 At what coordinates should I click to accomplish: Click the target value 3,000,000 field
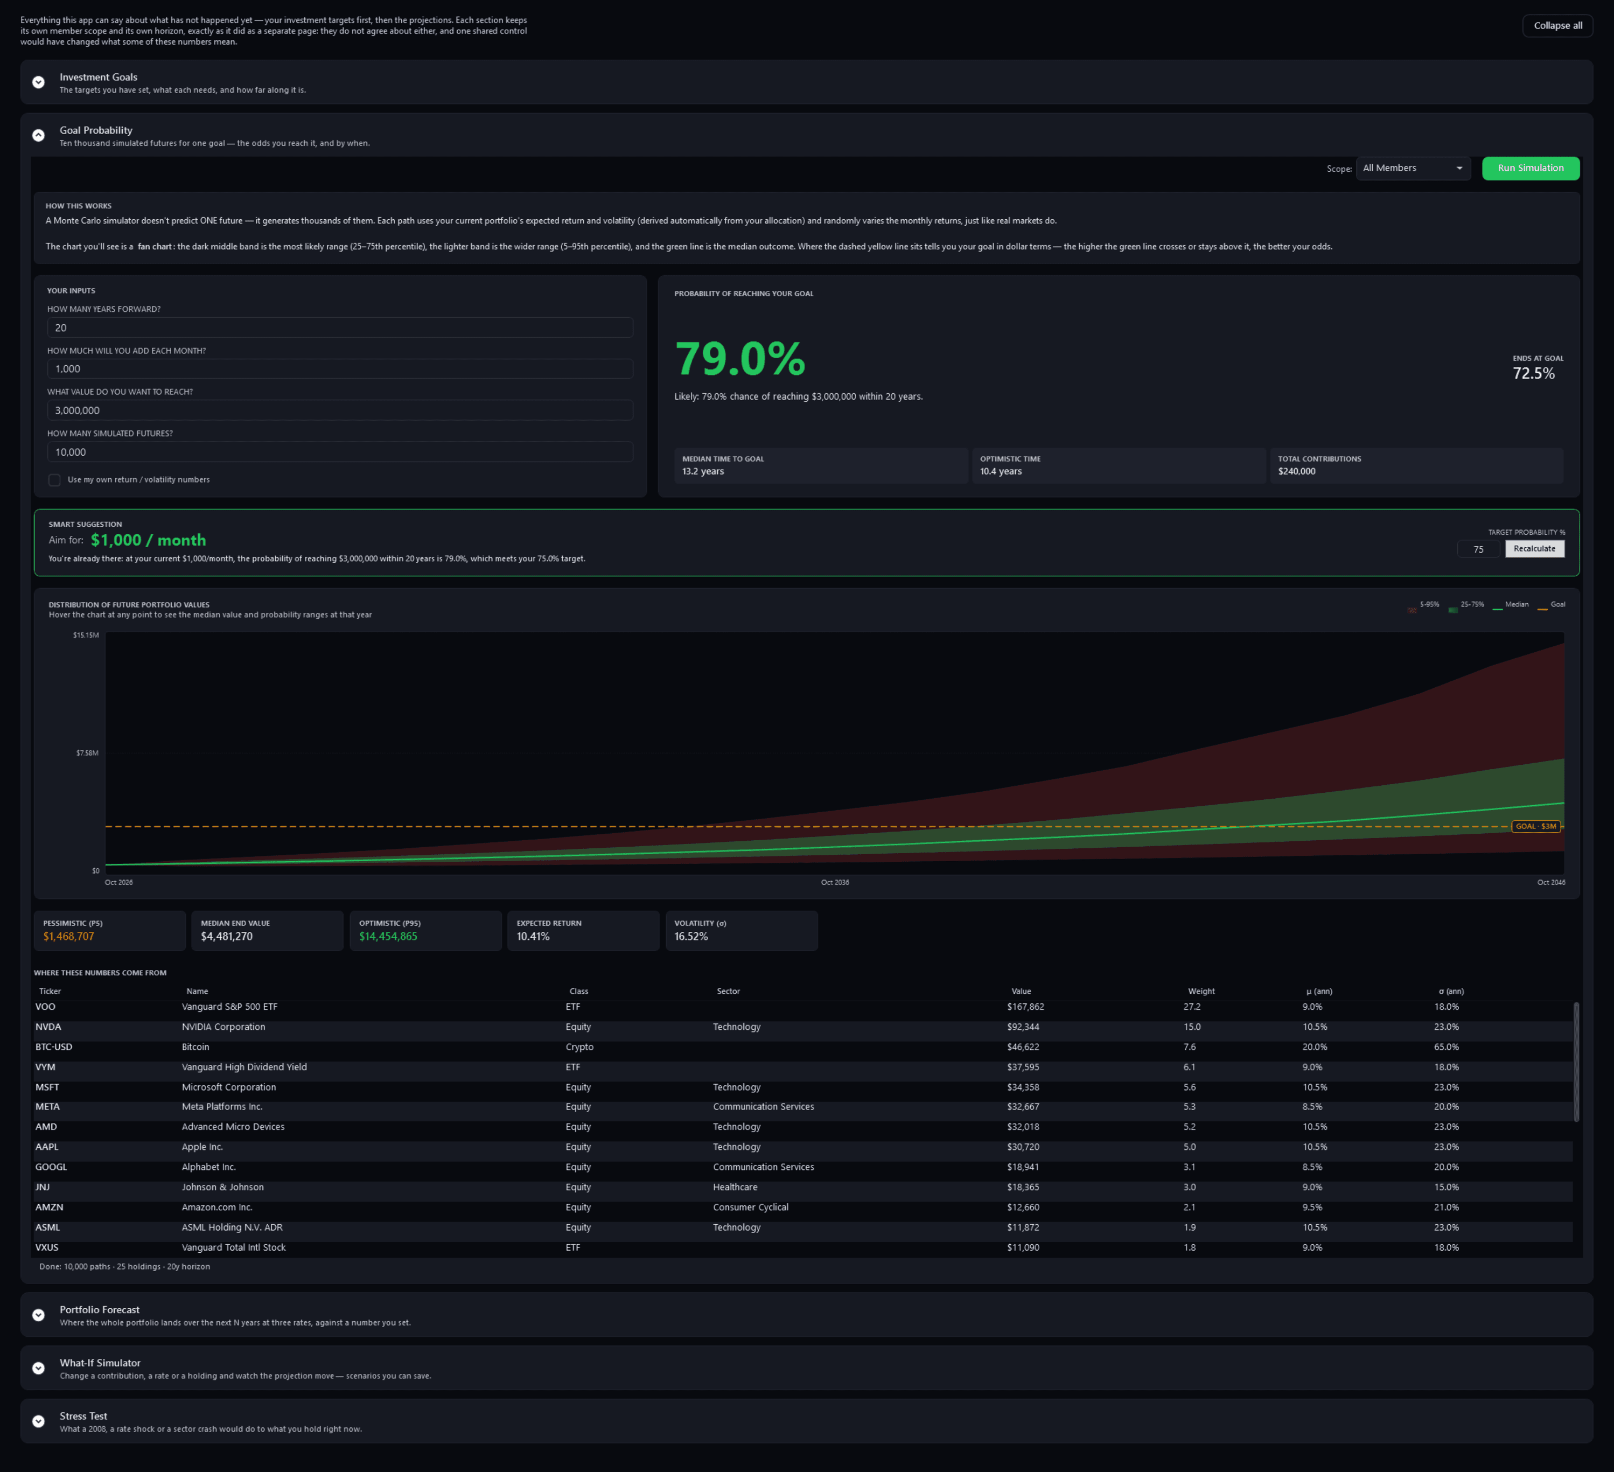[x=340, y=410]
